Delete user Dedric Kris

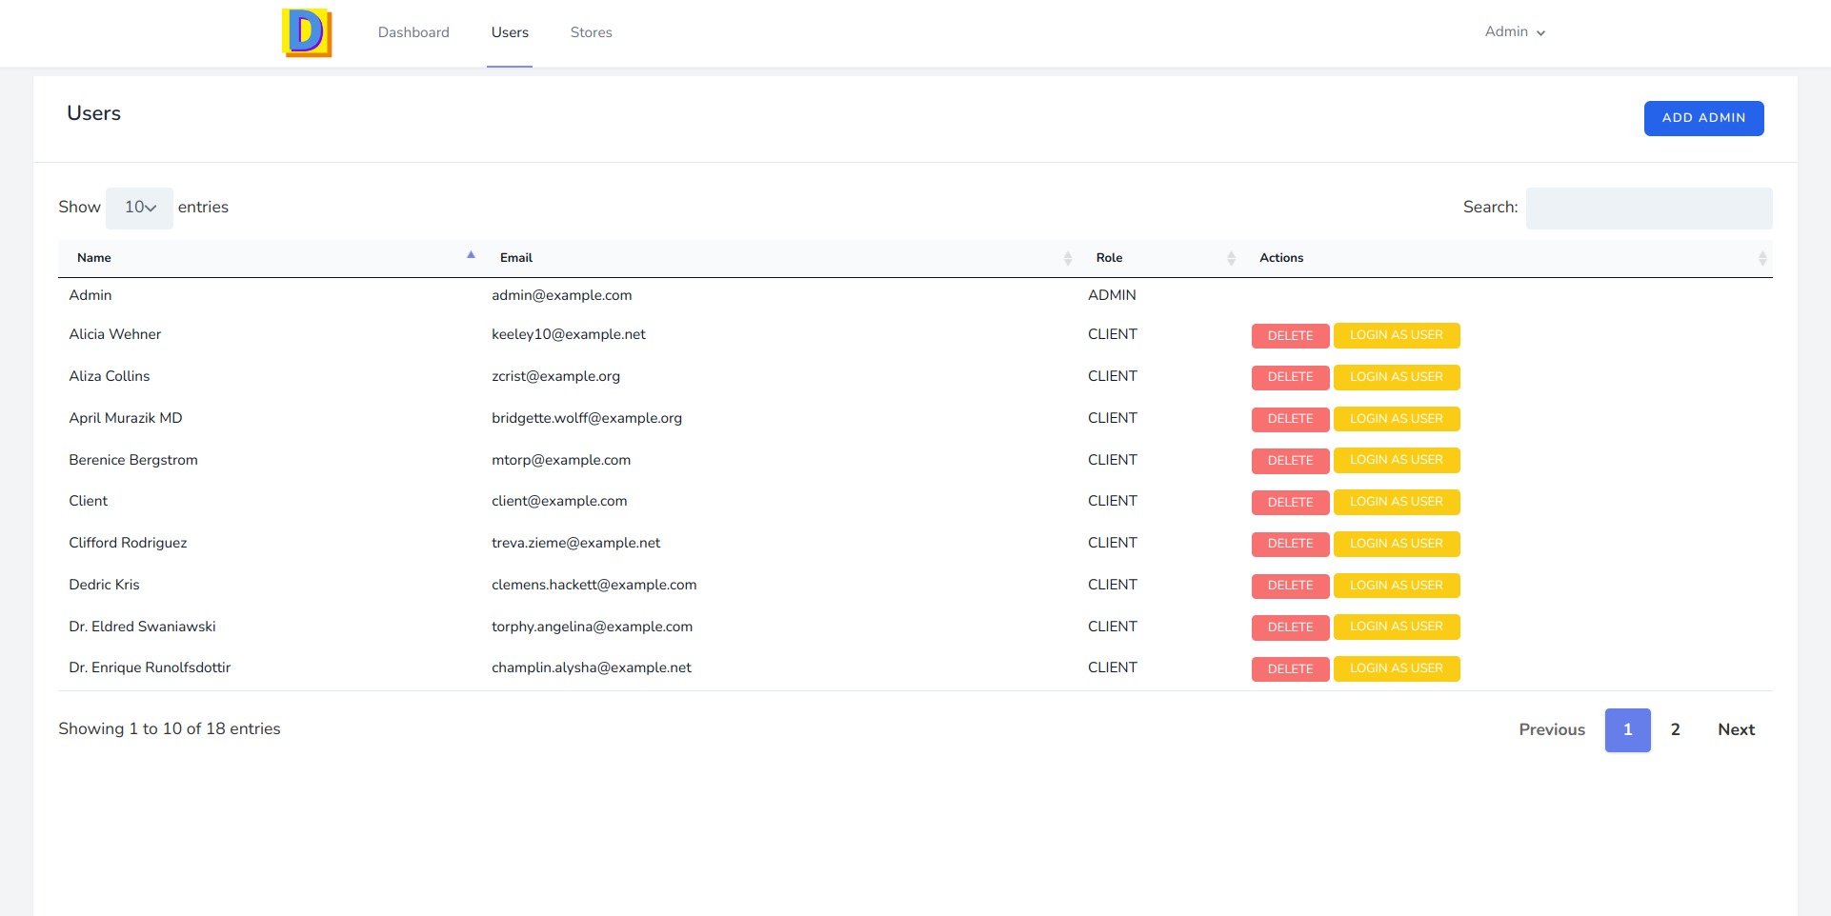[1290, 586]
